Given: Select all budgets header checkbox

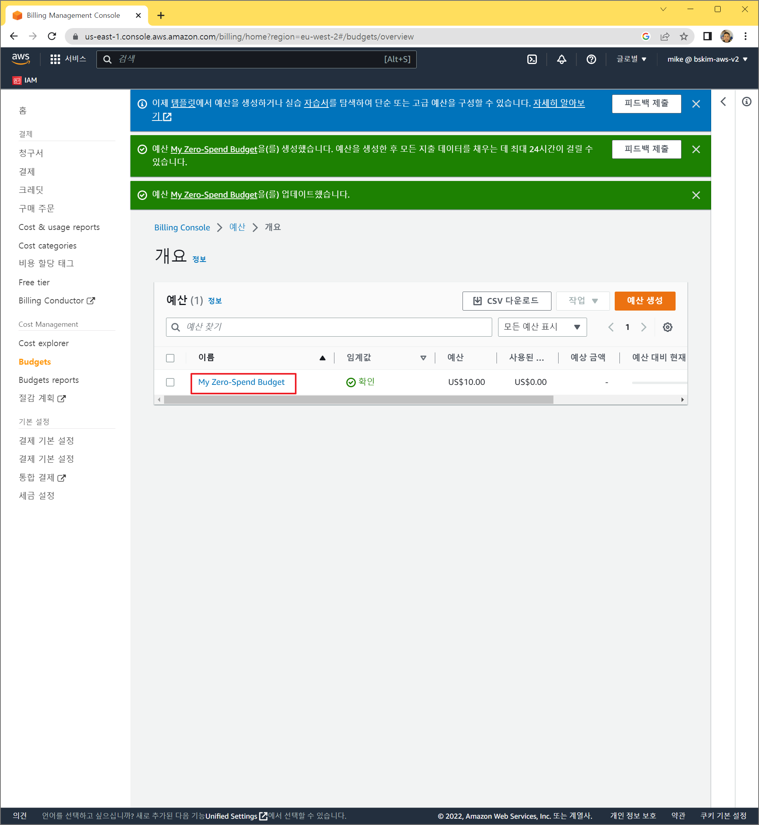Looking at the screenshot, I should pyautogui.click(x=170, y=358).
